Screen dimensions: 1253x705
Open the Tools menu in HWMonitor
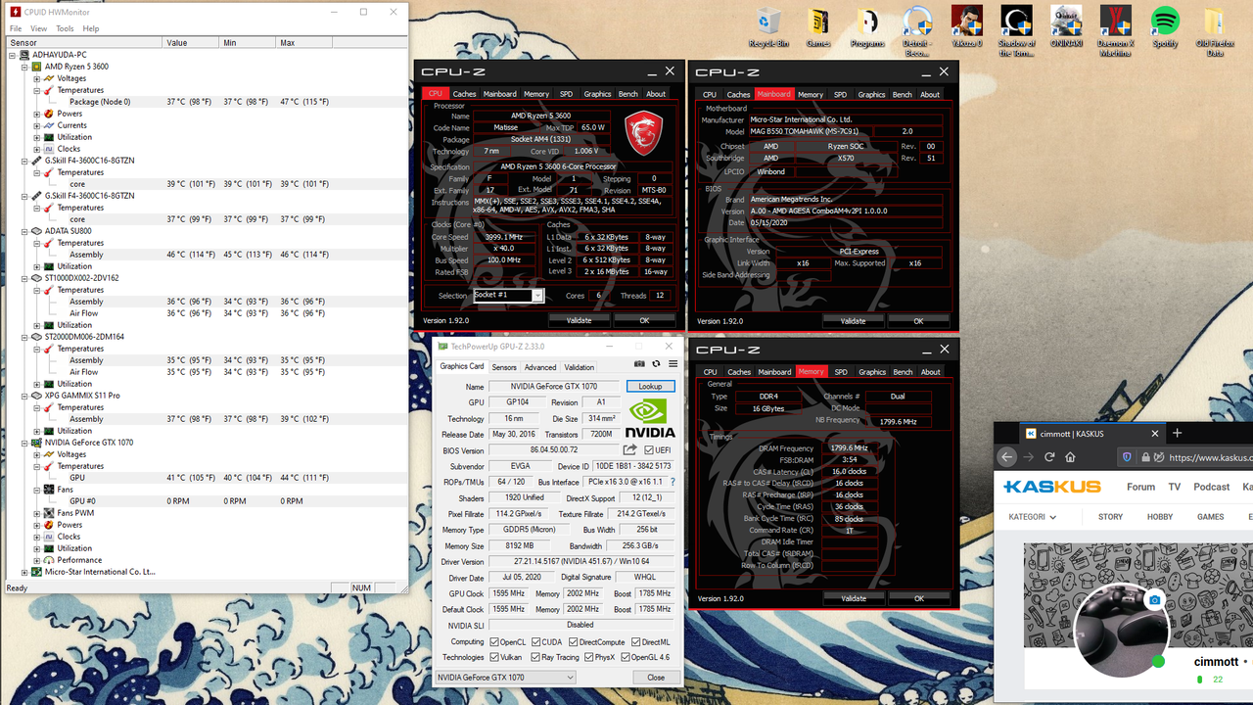pos(65,28)
